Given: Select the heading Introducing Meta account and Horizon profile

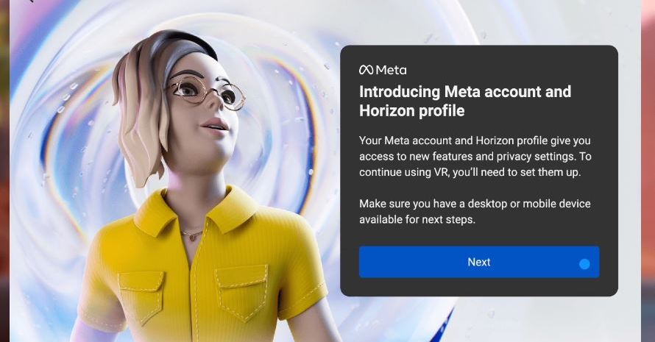Looking at the screenshot, I should pos(465,101).
